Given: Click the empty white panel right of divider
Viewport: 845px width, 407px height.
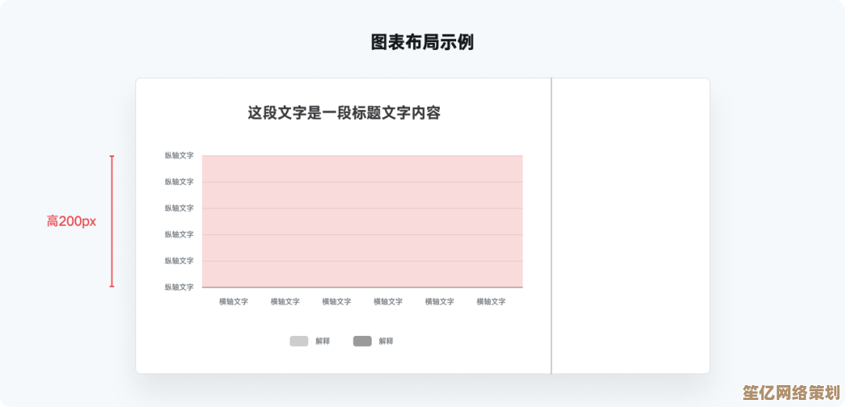Looking at the screenshot, I should tap(631, 225).
